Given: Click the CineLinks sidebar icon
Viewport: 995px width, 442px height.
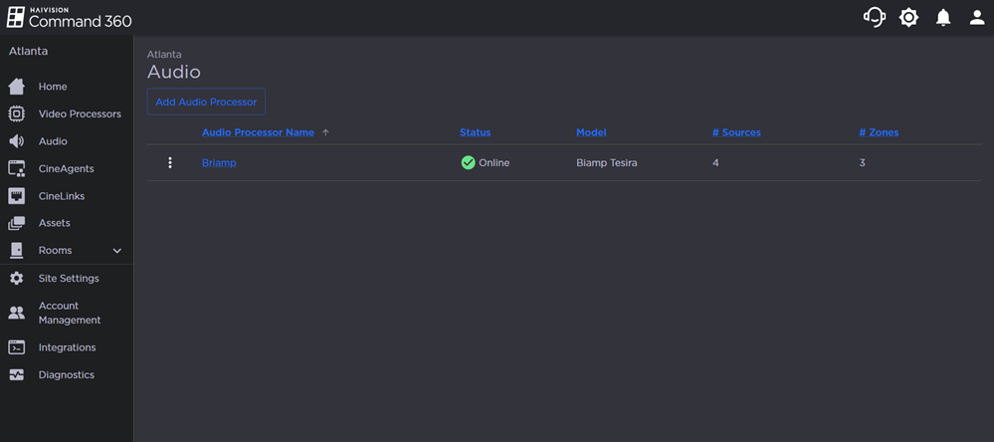Looking at the screenshot, I should (17, 196).
